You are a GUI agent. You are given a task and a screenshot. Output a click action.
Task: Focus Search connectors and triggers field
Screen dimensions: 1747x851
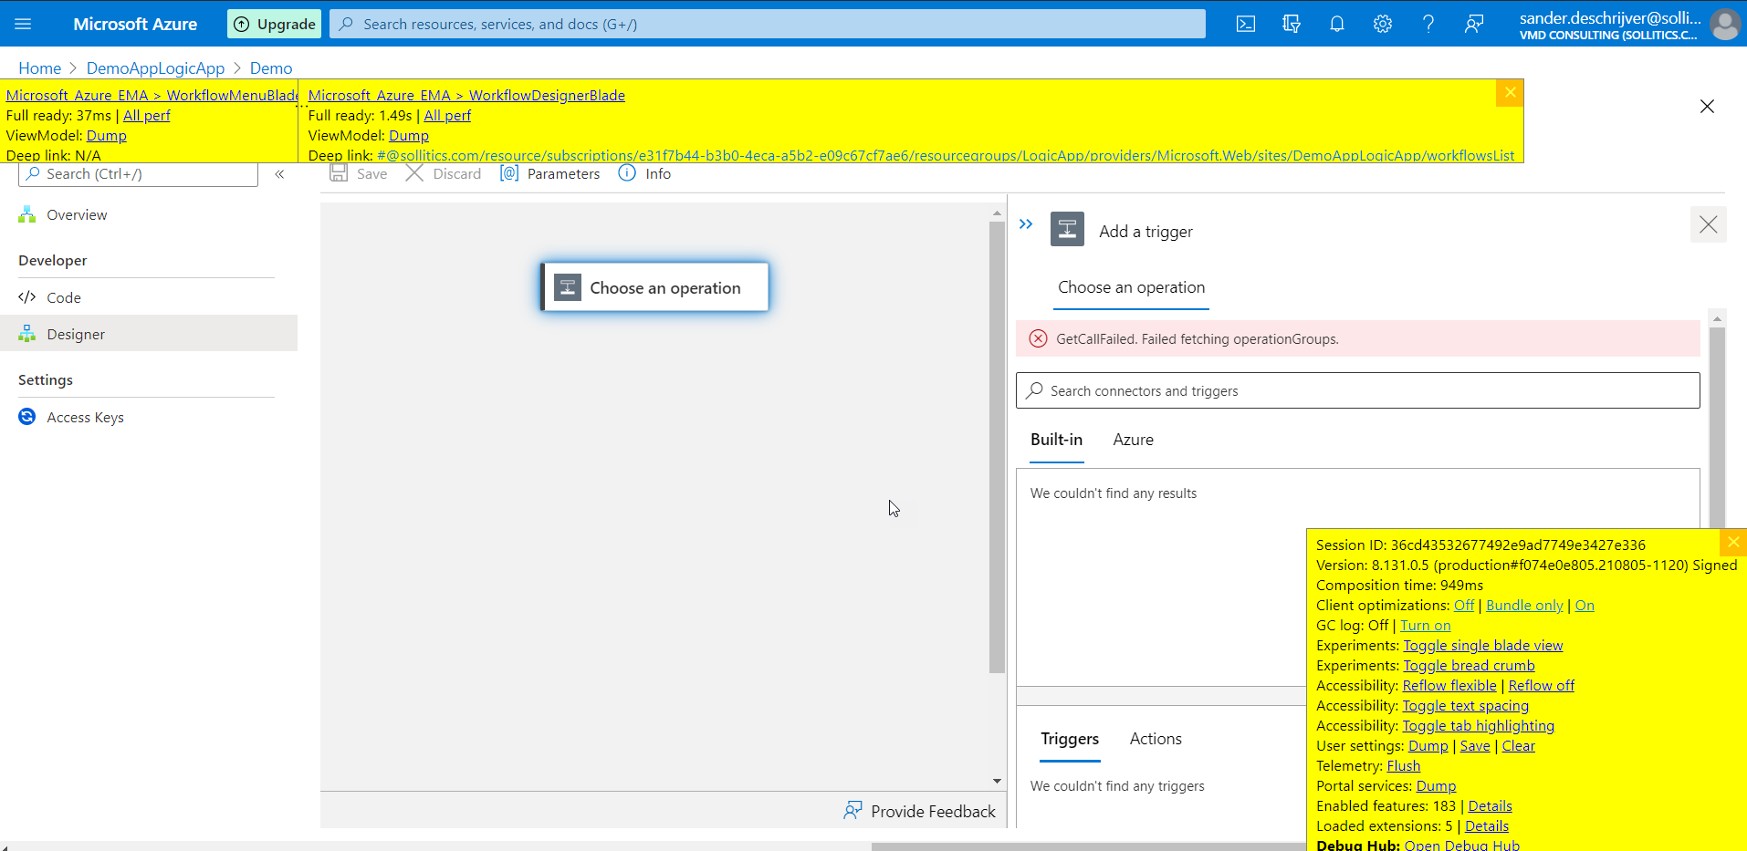1357,390
